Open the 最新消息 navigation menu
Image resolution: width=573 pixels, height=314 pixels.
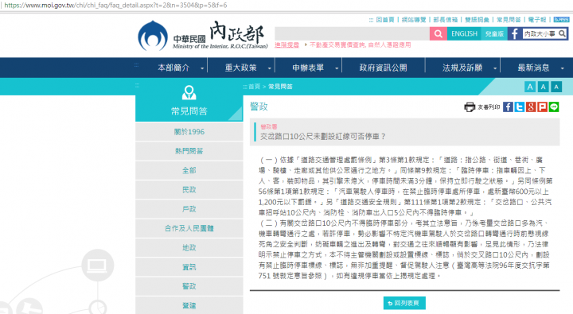[x=533, y=68]
